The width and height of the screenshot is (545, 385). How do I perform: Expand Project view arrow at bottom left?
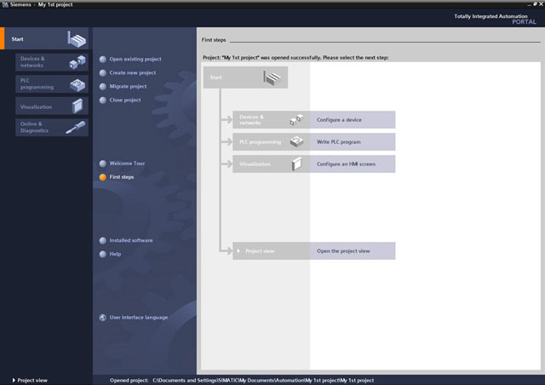click(x=14, y=380)
